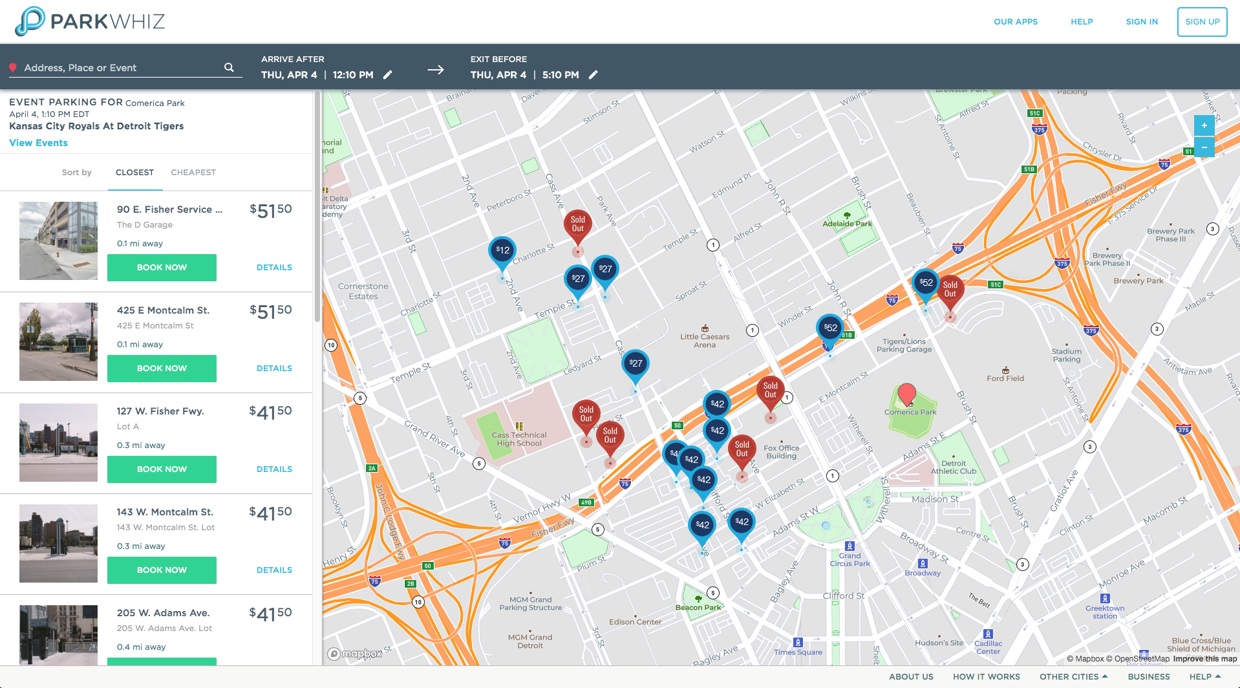Screen dimensions: 1240x688
Task: Sort listings by Cheapest
Action: click(193, 173)
